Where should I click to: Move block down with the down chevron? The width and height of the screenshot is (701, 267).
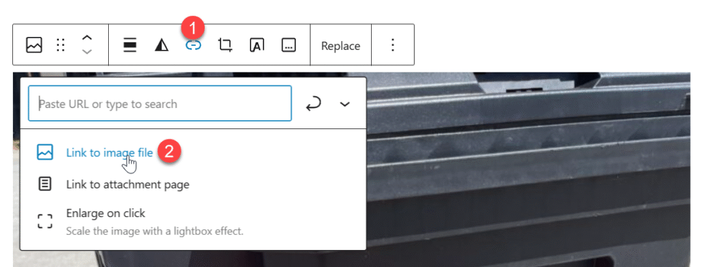click(88, 52)
